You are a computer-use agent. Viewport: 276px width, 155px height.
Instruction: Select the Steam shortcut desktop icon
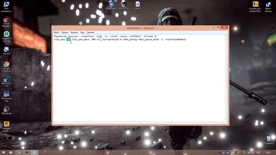268,7
